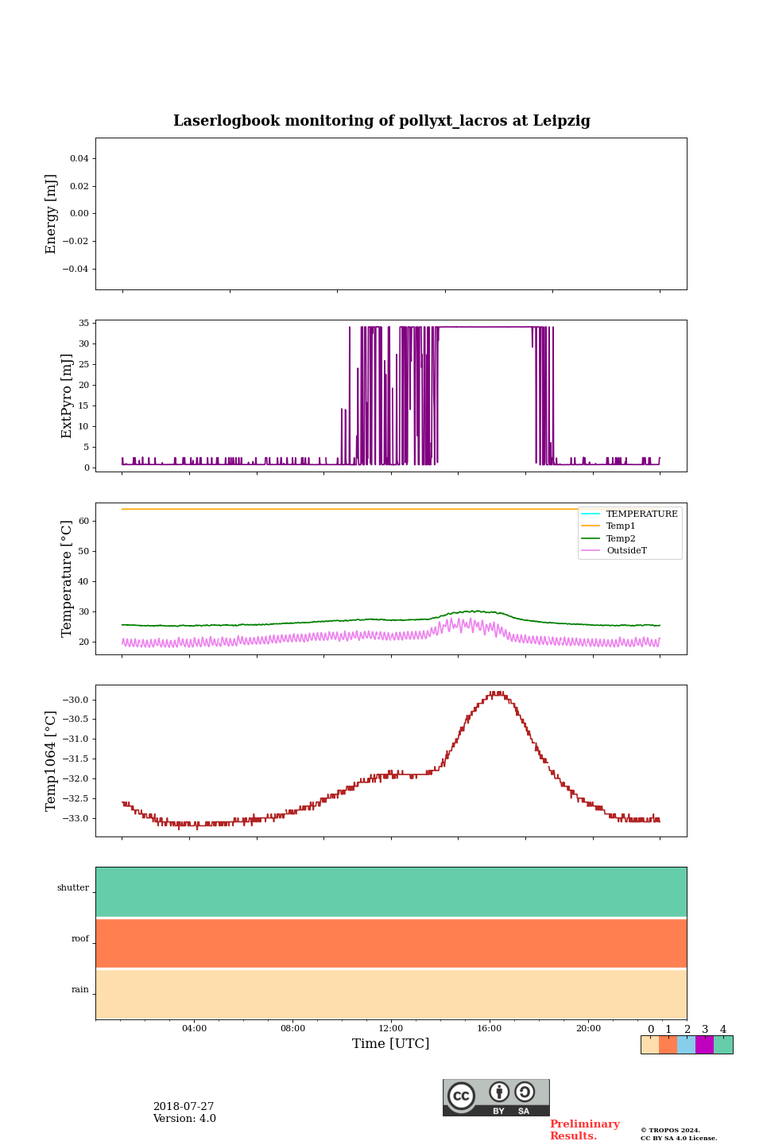Click the 0.04 tick on Energy axis
Viewport: 763px width, 1145px height.
(x=79, y=159)
